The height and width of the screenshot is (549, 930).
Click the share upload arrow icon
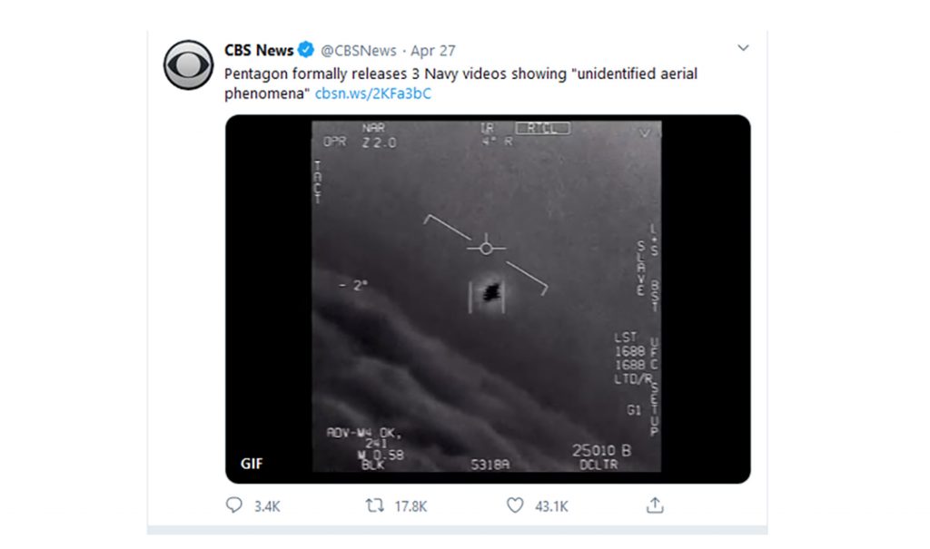tap(655, 506)
